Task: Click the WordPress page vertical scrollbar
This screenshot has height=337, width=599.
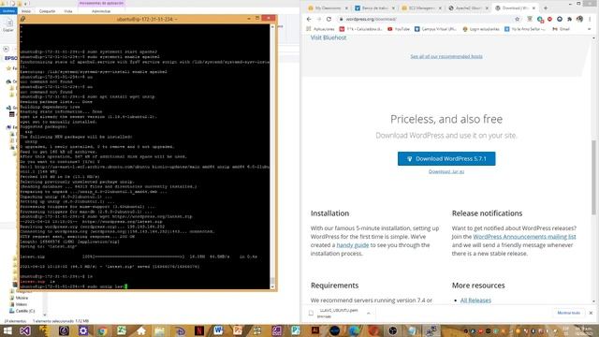Action: pos(593,178)
